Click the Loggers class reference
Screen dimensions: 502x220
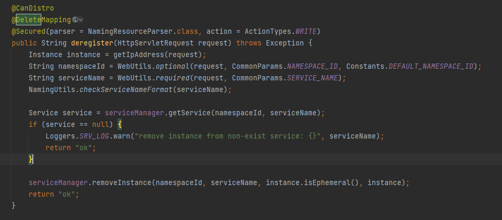[x=60, y=136]
